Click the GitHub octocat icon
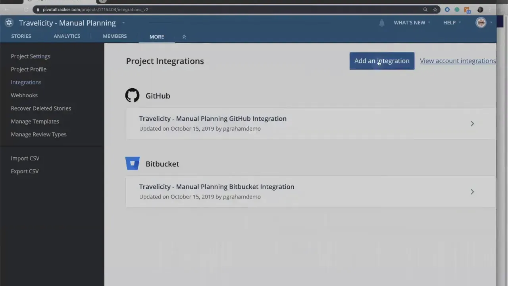The image size is (508, 286). point(132,95)
